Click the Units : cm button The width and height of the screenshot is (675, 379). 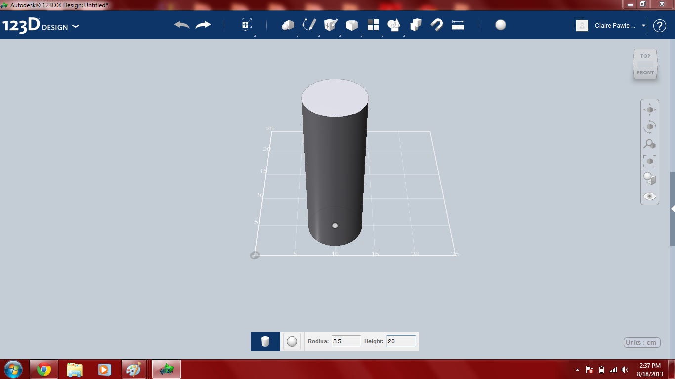click(x=642, y=342)
